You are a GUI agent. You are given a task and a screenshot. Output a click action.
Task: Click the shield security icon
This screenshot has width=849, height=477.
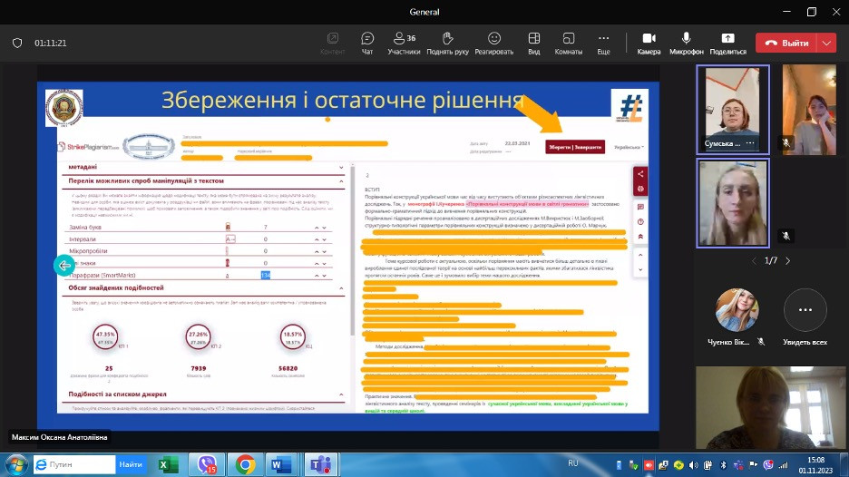17,43
